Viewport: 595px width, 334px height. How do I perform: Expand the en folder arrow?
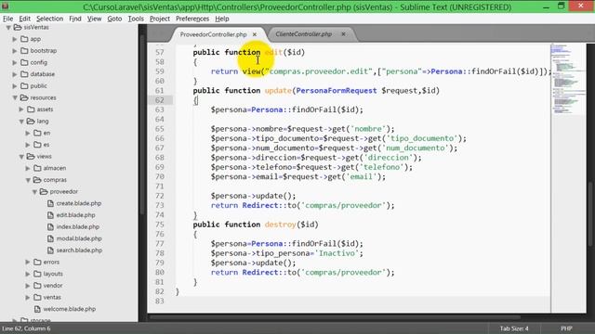coord(28,133)
